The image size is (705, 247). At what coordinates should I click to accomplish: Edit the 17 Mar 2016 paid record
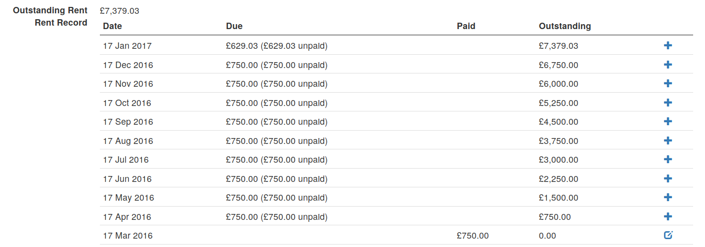[x=668, y=235]
